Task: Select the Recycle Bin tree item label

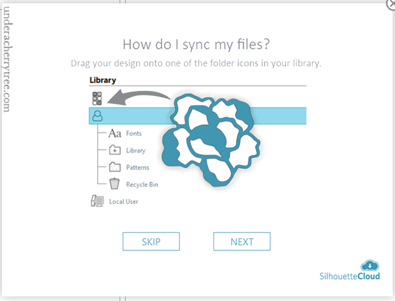Action: (142, 184)
